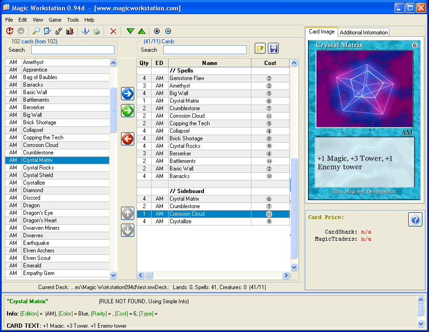
Task: Click the Crystal Matrix card image
Action: 364,120
